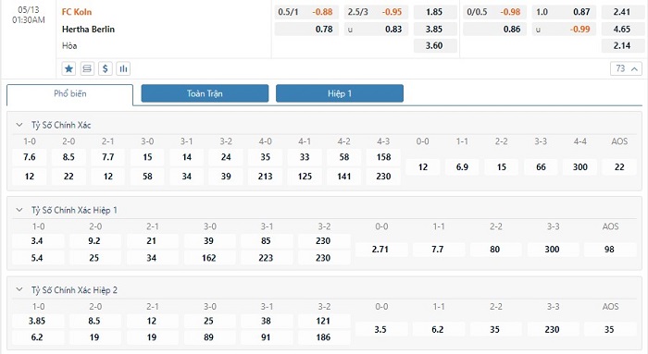Open the Hiệp 1 tab
Screen dimensions: 648x354
(x=340, y=93)
